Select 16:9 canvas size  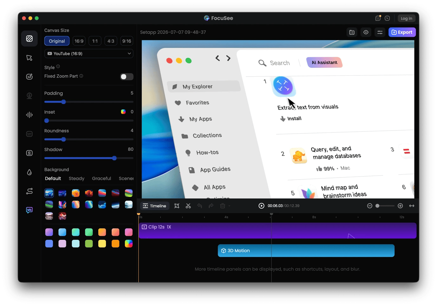tap(79, 41)
